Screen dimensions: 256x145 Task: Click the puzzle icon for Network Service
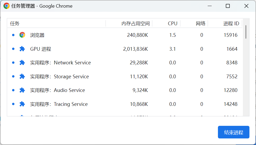coord(22,63)
